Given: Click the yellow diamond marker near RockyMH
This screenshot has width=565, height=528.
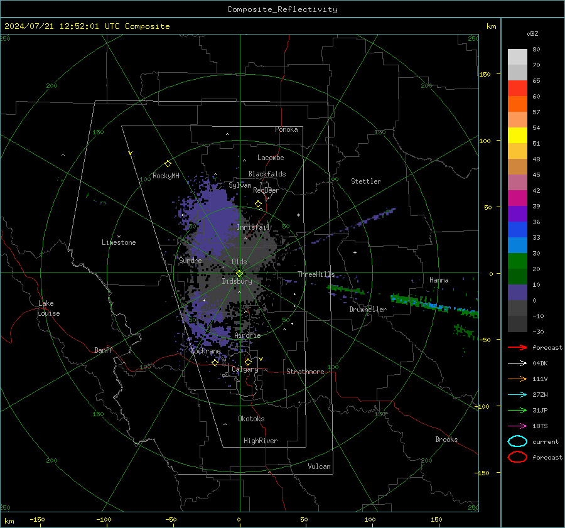Looking at the screenshot, I should point(168,164).
